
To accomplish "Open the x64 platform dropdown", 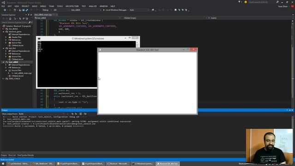I will click(61, 10).
